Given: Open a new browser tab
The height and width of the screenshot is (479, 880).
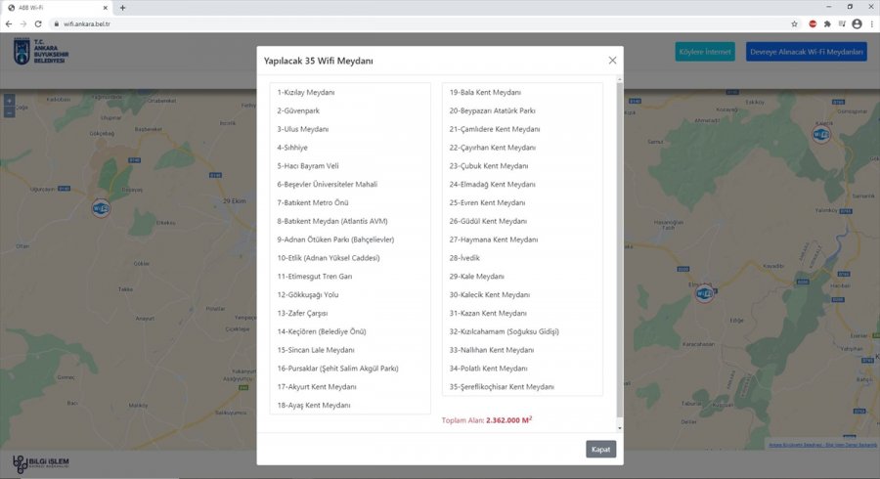Looking at the screenshot, I should 122,8.
